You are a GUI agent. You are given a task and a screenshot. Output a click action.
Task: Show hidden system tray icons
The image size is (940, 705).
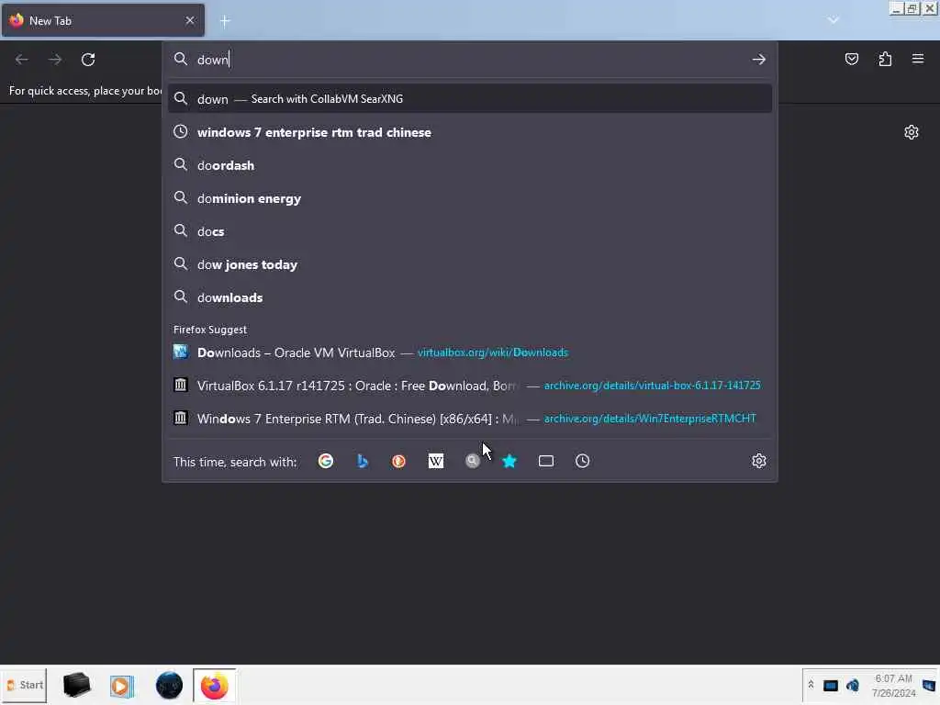(811, 685)
